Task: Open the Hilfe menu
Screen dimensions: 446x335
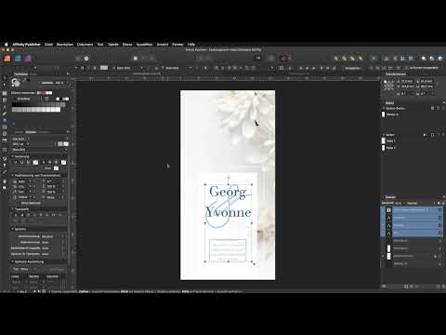Action: click(191, 45)
